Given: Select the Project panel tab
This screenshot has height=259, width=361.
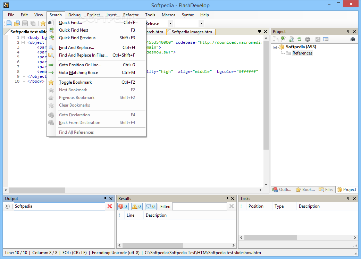Looking at the screenshot, I should (x=346, y=190).
